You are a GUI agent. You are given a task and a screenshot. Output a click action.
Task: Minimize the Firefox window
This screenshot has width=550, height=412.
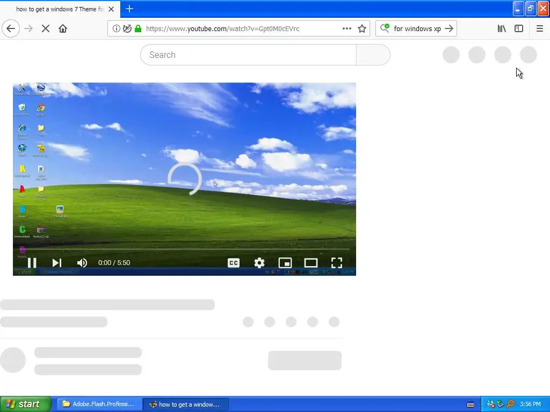coord(518,9)
